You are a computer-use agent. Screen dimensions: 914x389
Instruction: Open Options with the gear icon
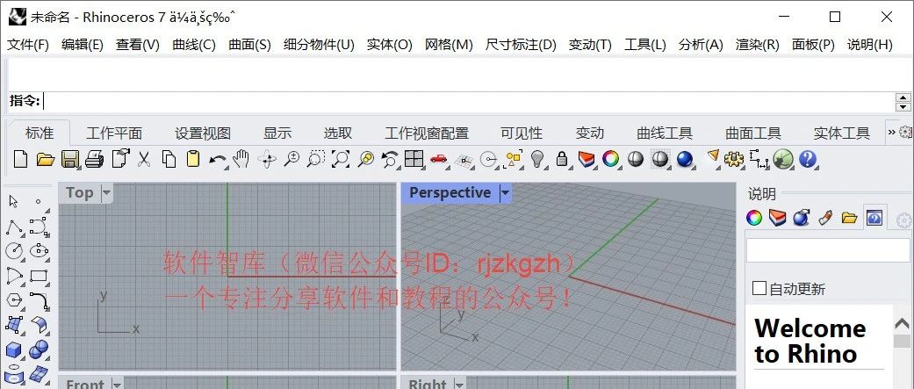click(x=733, y=159)
